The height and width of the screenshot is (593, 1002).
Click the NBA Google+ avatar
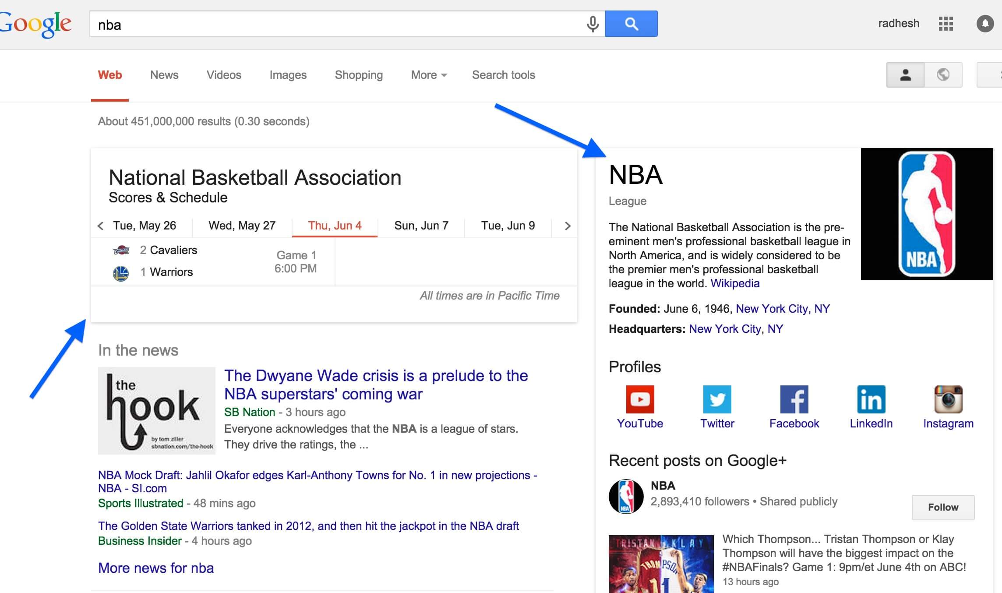click(x=626, y=496)
